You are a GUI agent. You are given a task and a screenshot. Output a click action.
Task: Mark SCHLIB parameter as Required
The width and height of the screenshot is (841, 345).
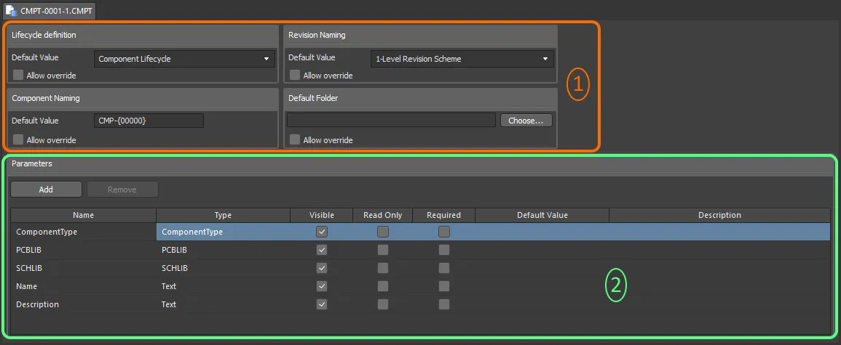point(444,268)
